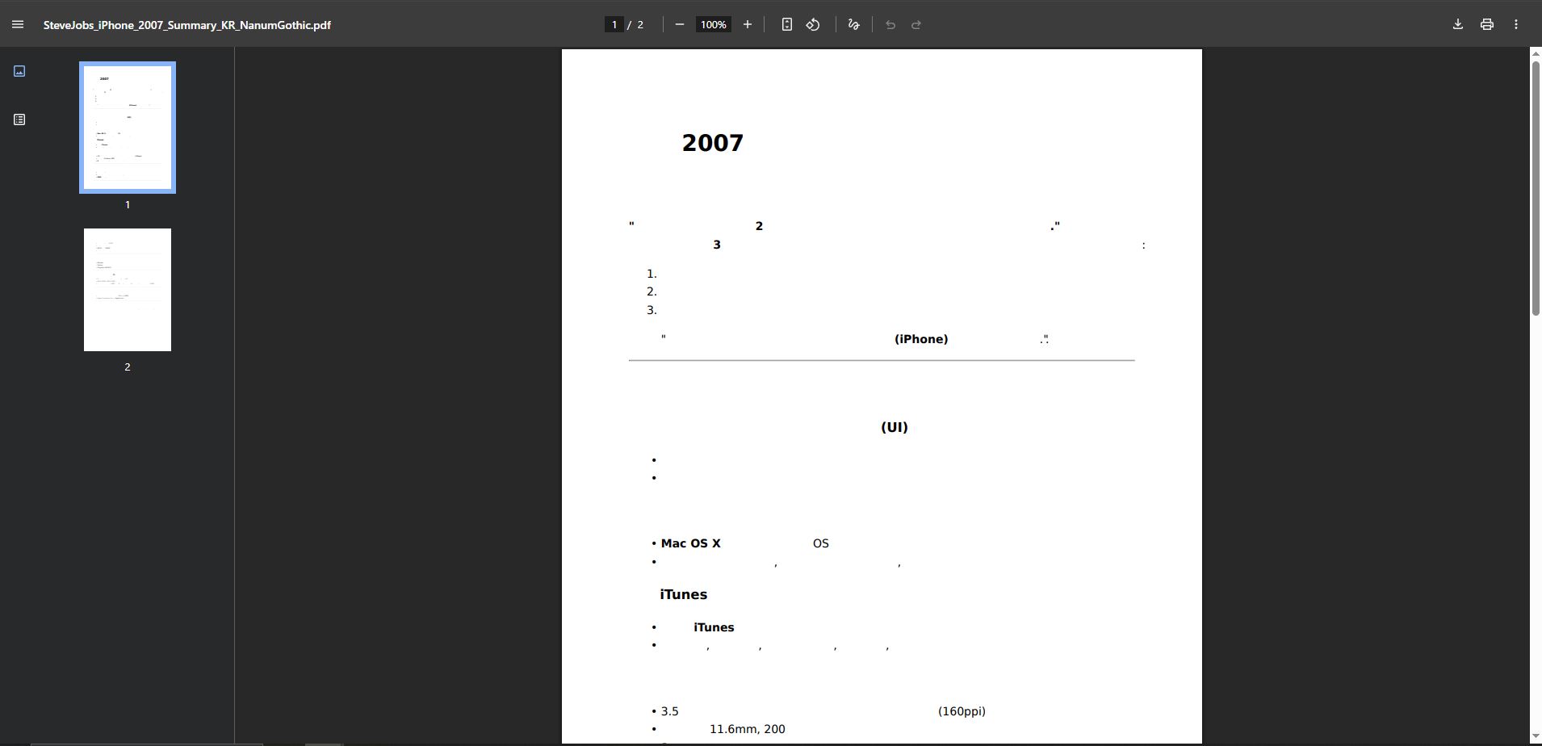Print the PDF document
The image size is (1542, 746).
[1487, 25]
